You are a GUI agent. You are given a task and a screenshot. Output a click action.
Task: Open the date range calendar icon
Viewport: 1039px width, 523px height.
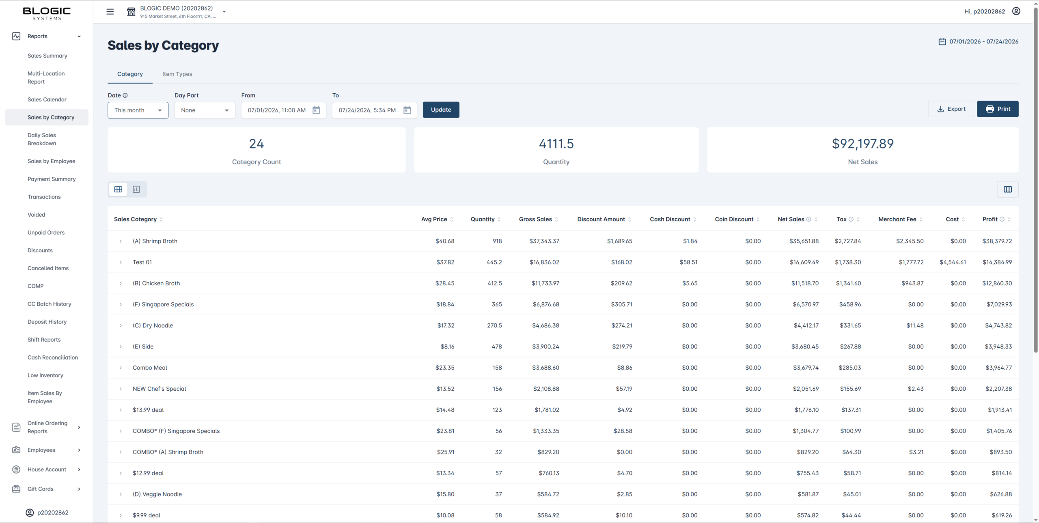tap(942, 41)
